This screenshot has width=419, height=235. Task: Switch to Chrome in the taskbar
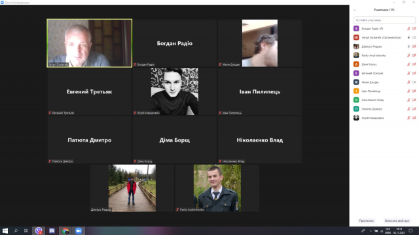65,230
